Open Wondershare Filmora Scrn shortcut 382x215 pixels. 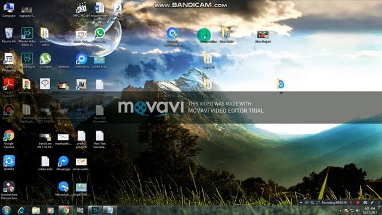pos(9,190)
